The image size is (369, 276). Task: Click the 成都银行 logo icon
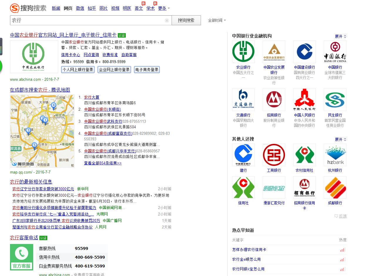point(335,188)
